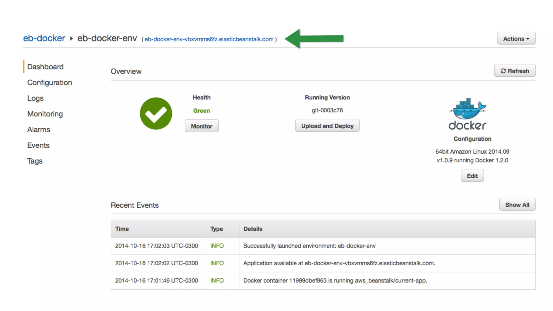Click the breadcrumb arrow after eb-docker

click(71, 39)
